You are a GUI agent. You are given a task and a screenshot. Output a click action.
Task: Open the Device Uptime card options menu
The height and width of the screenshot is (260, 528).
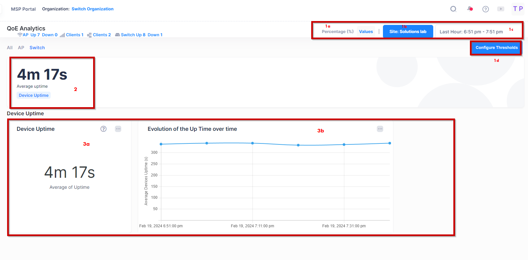[x=118, y=129]
